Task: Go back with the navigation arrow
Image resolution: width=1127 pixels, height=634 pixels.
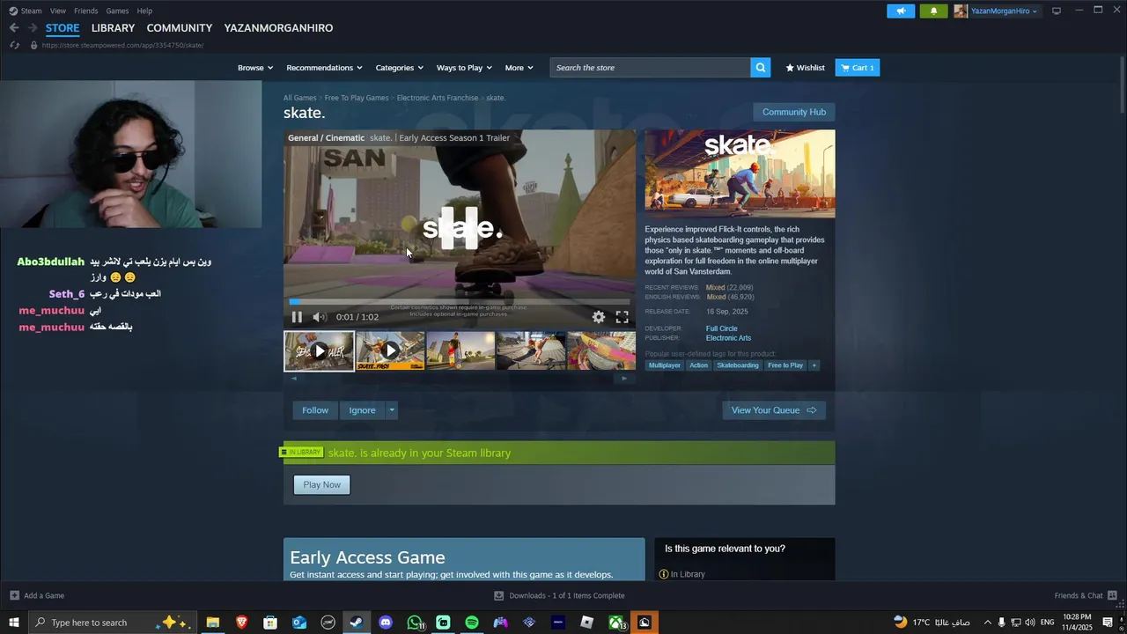Action: click(14, 28)
